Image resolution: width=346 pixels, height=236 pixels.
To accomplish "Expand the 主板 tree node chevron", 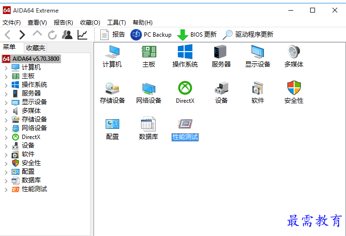I will coord(6,76).
